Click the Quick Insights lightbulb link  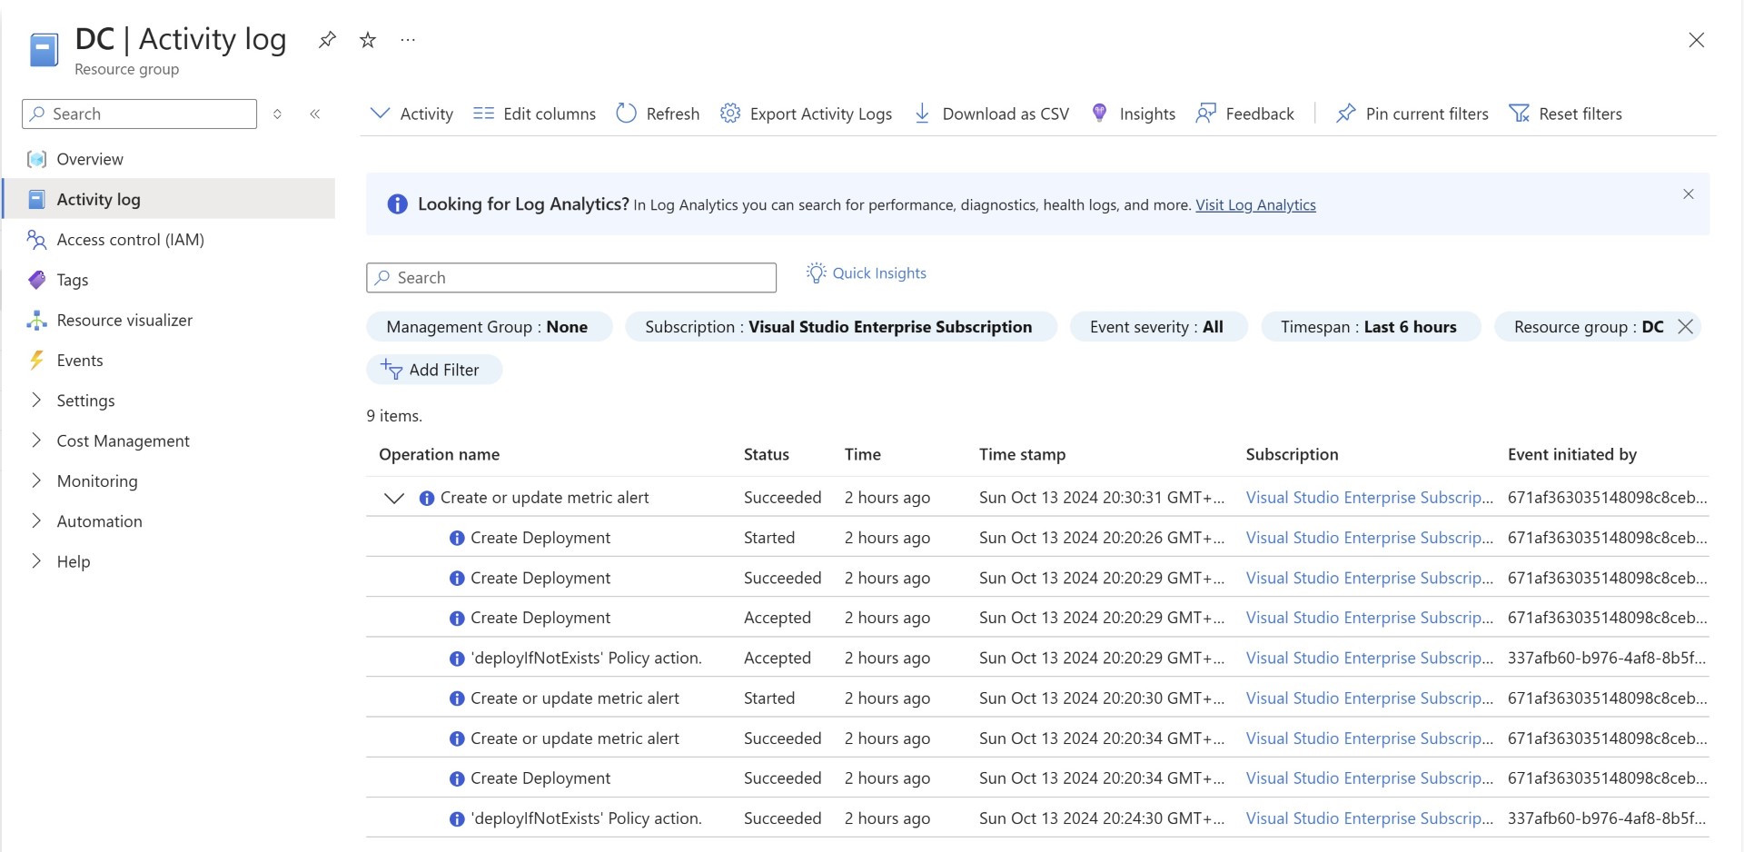point(867,273)
